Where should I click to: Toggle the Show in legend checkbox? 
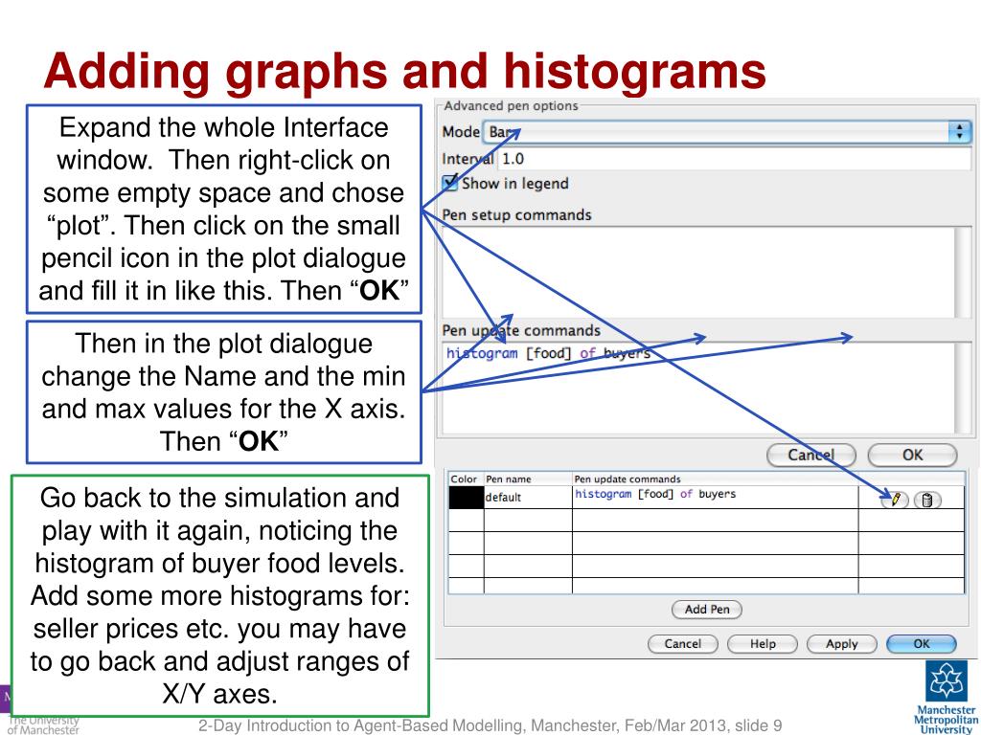click(450, 183)
